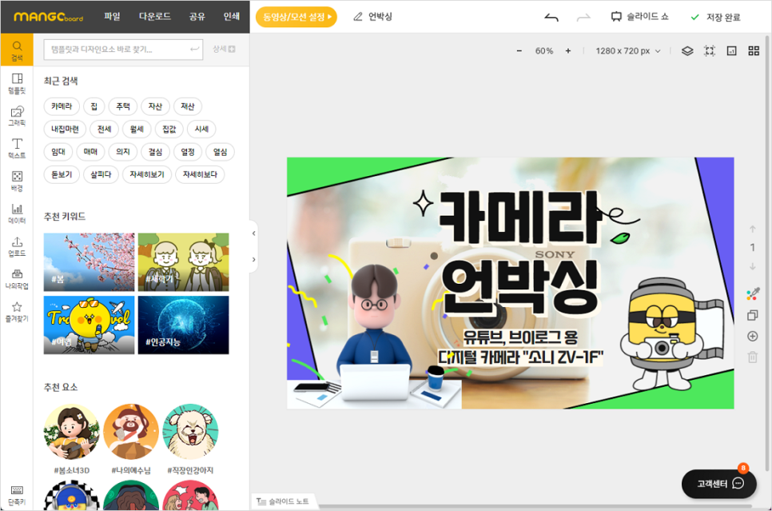The width and height of the screenshot is (772, 511).
Task: Open the 템플릿 templates sidebar tab
Action: coord(17,83)
